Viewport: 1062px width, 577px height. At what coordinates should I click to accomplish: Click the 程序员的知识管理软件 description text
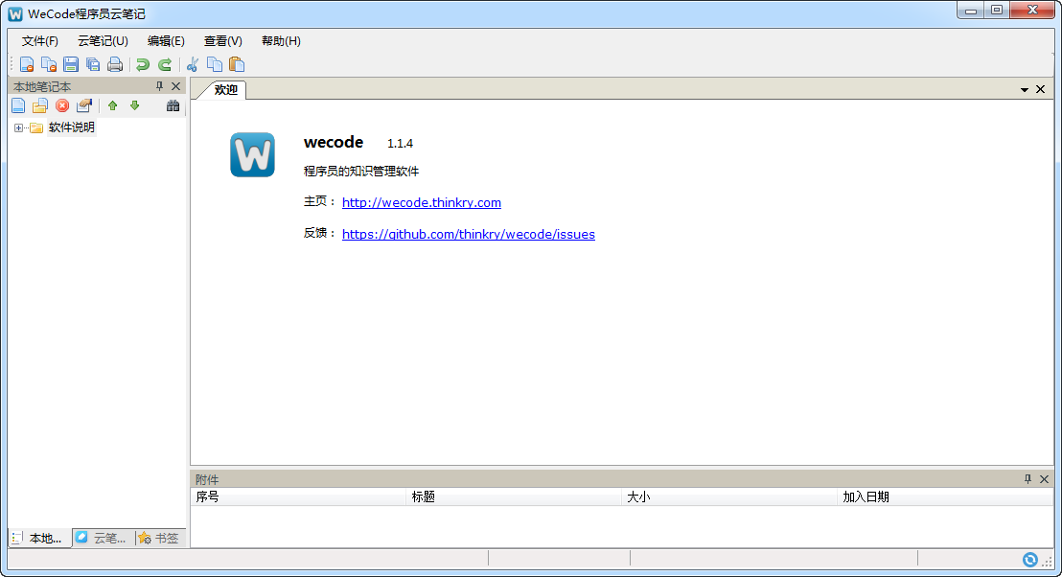(361, 172)
